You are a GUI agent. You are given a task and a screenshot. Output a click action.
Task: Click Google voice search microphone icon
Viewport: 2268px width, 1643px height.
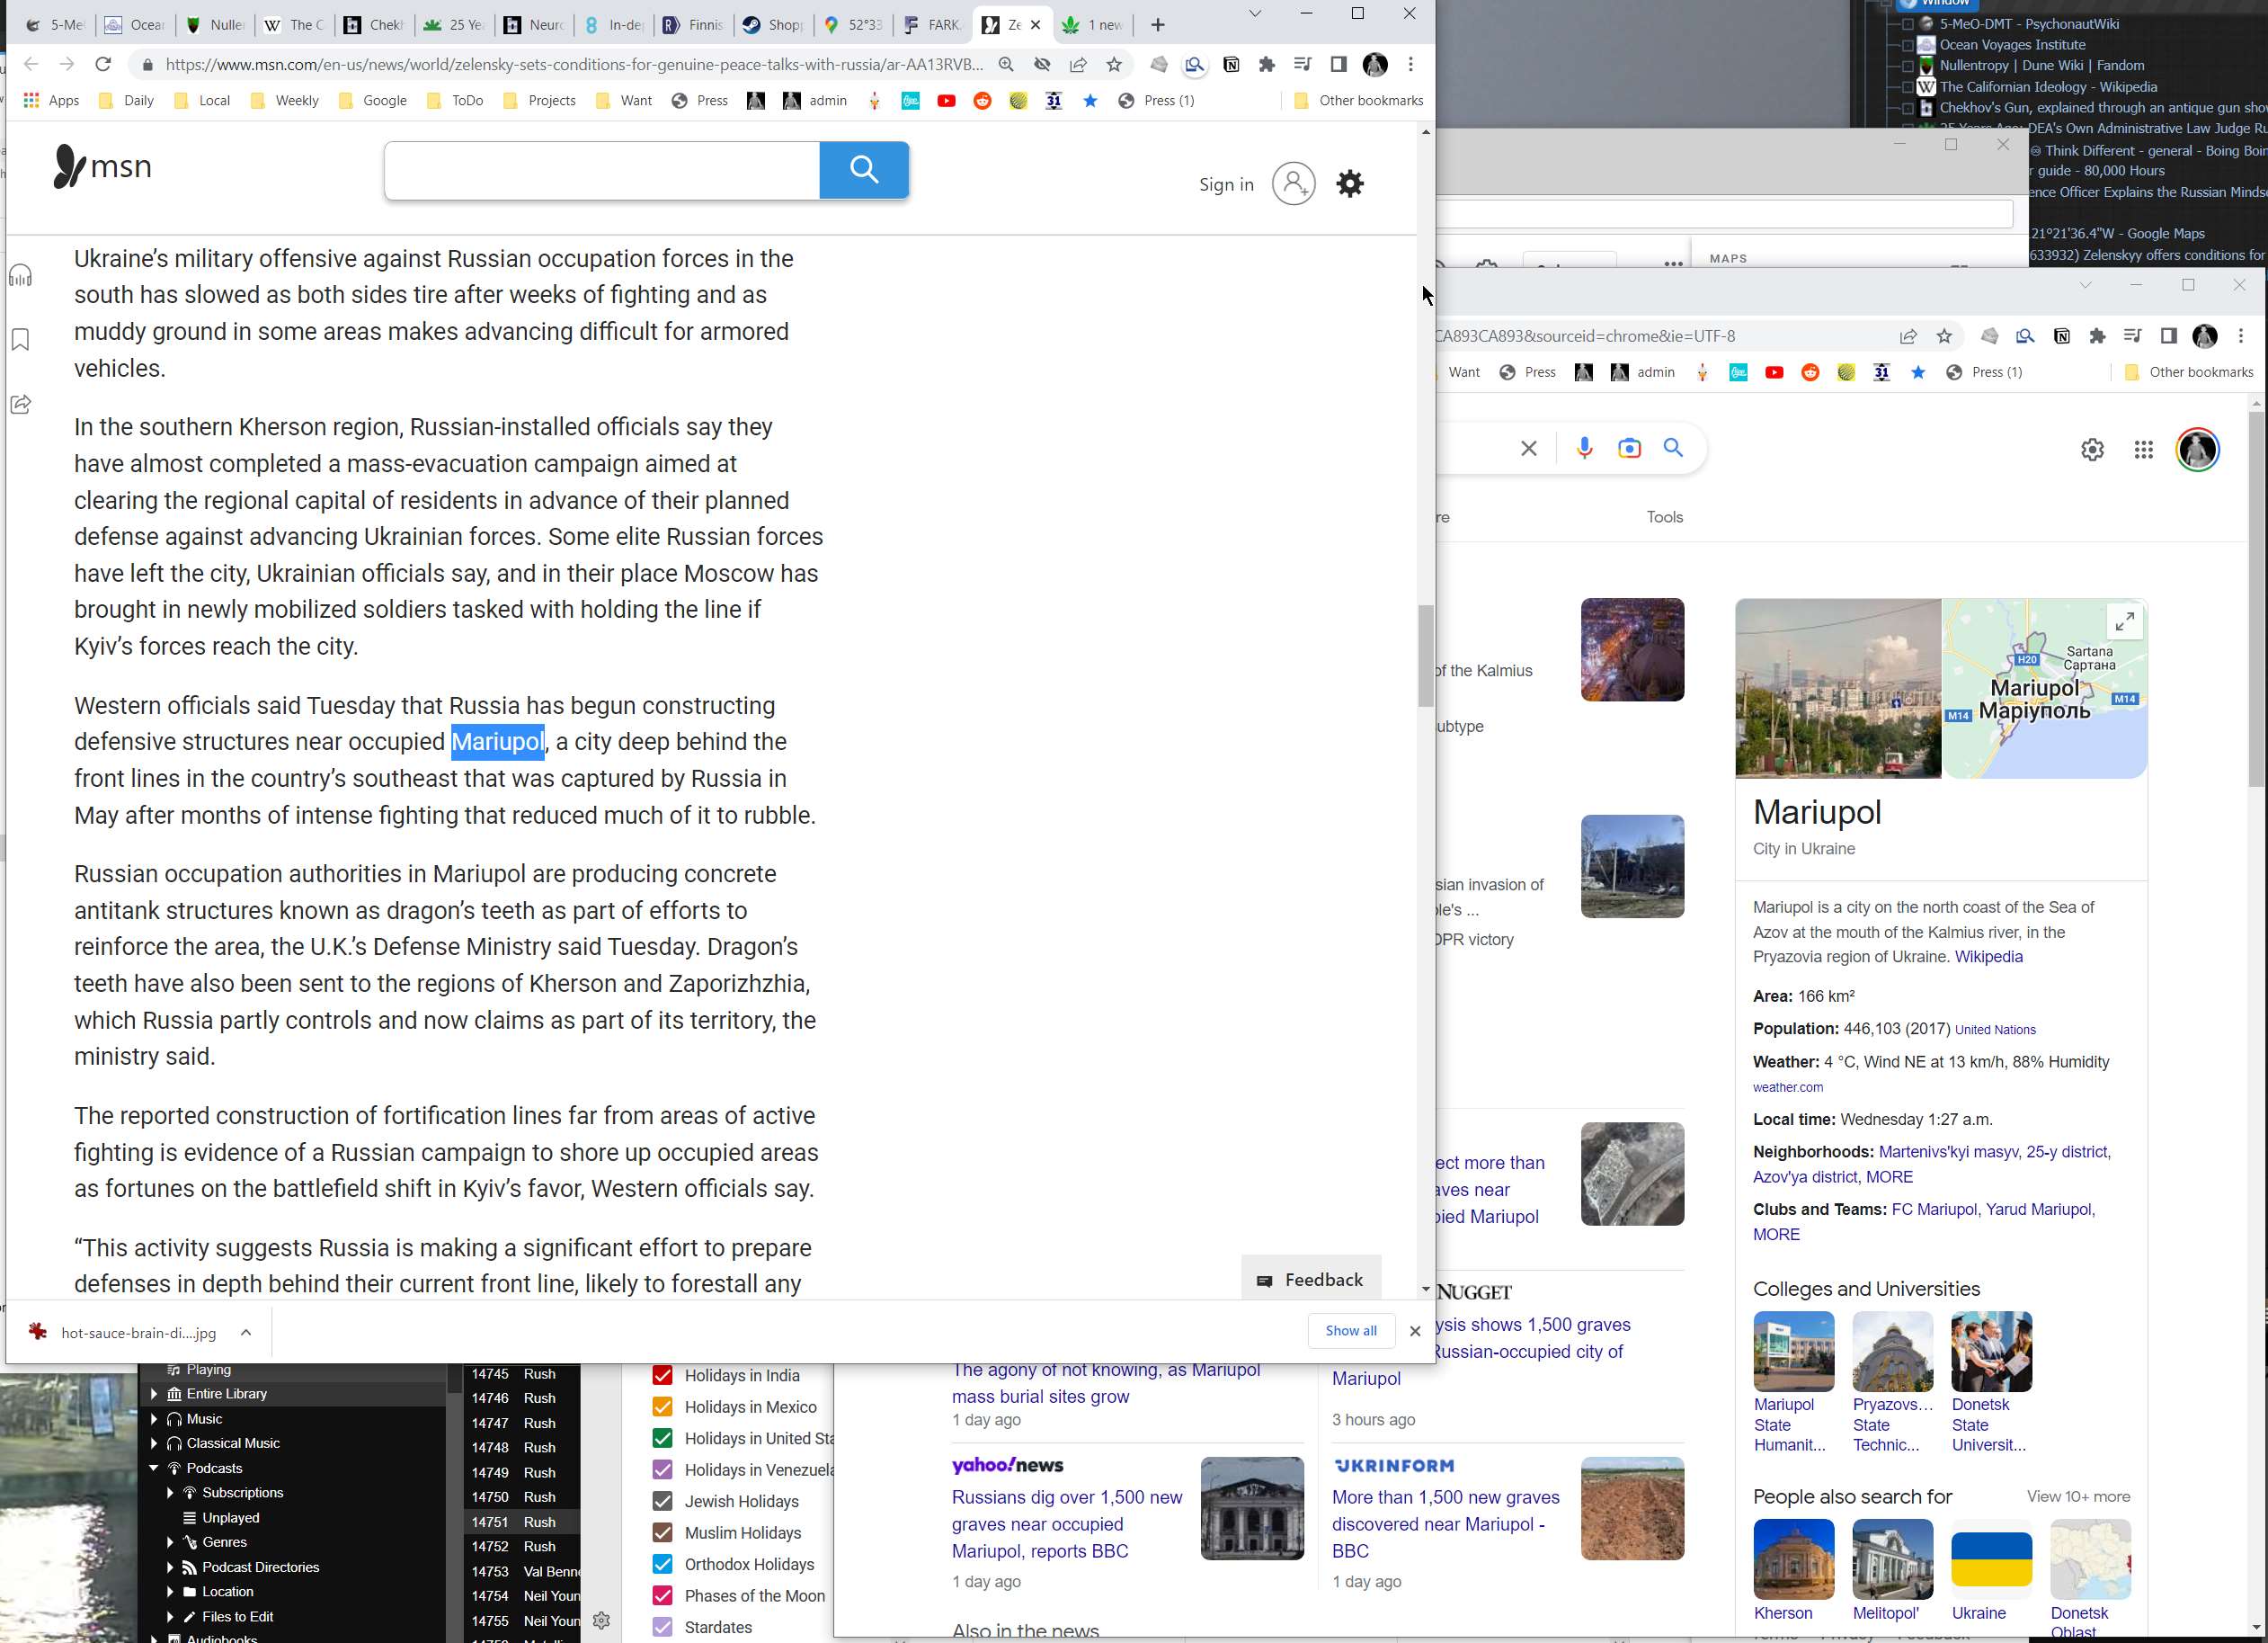pos(1584,448)
